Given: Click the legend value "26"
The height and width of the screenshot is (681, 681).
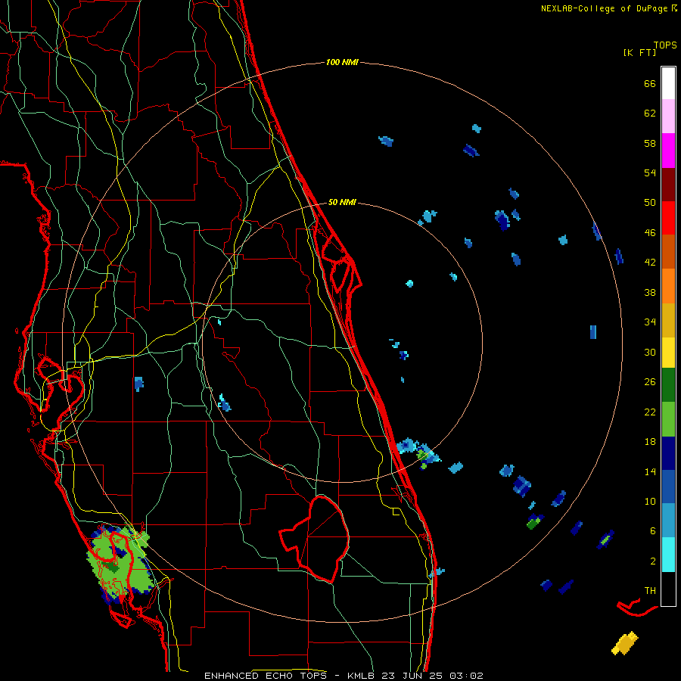Looking at the screenshot, I should coord(650,382).
